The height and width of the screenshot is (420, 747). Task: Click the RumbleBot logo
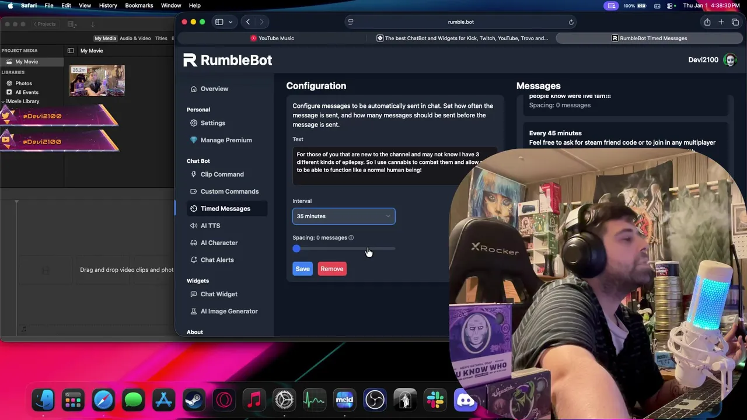[x=228, y=60]
